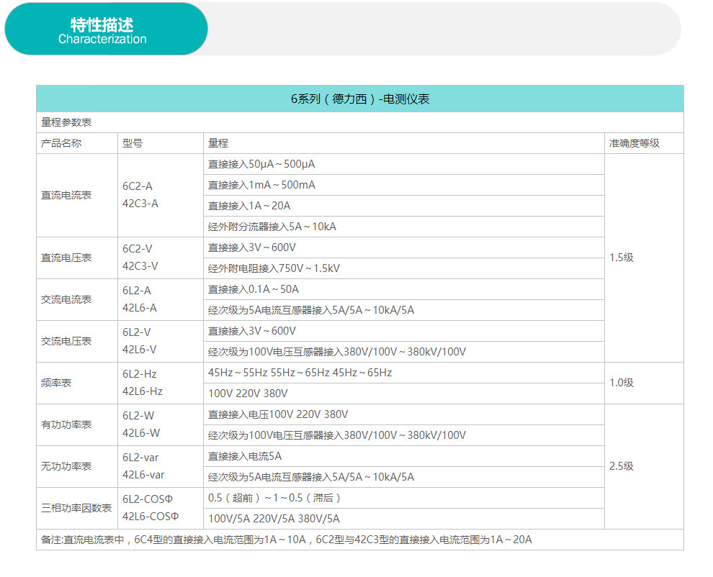Image resolution: width=713 pixels, height=577 pixels.
Task: Select the 6C2-A model text
Action: pos(138,186)
